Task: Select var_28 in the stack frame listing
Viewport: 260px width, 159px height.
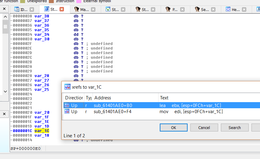Action: [x=42, y=76]
